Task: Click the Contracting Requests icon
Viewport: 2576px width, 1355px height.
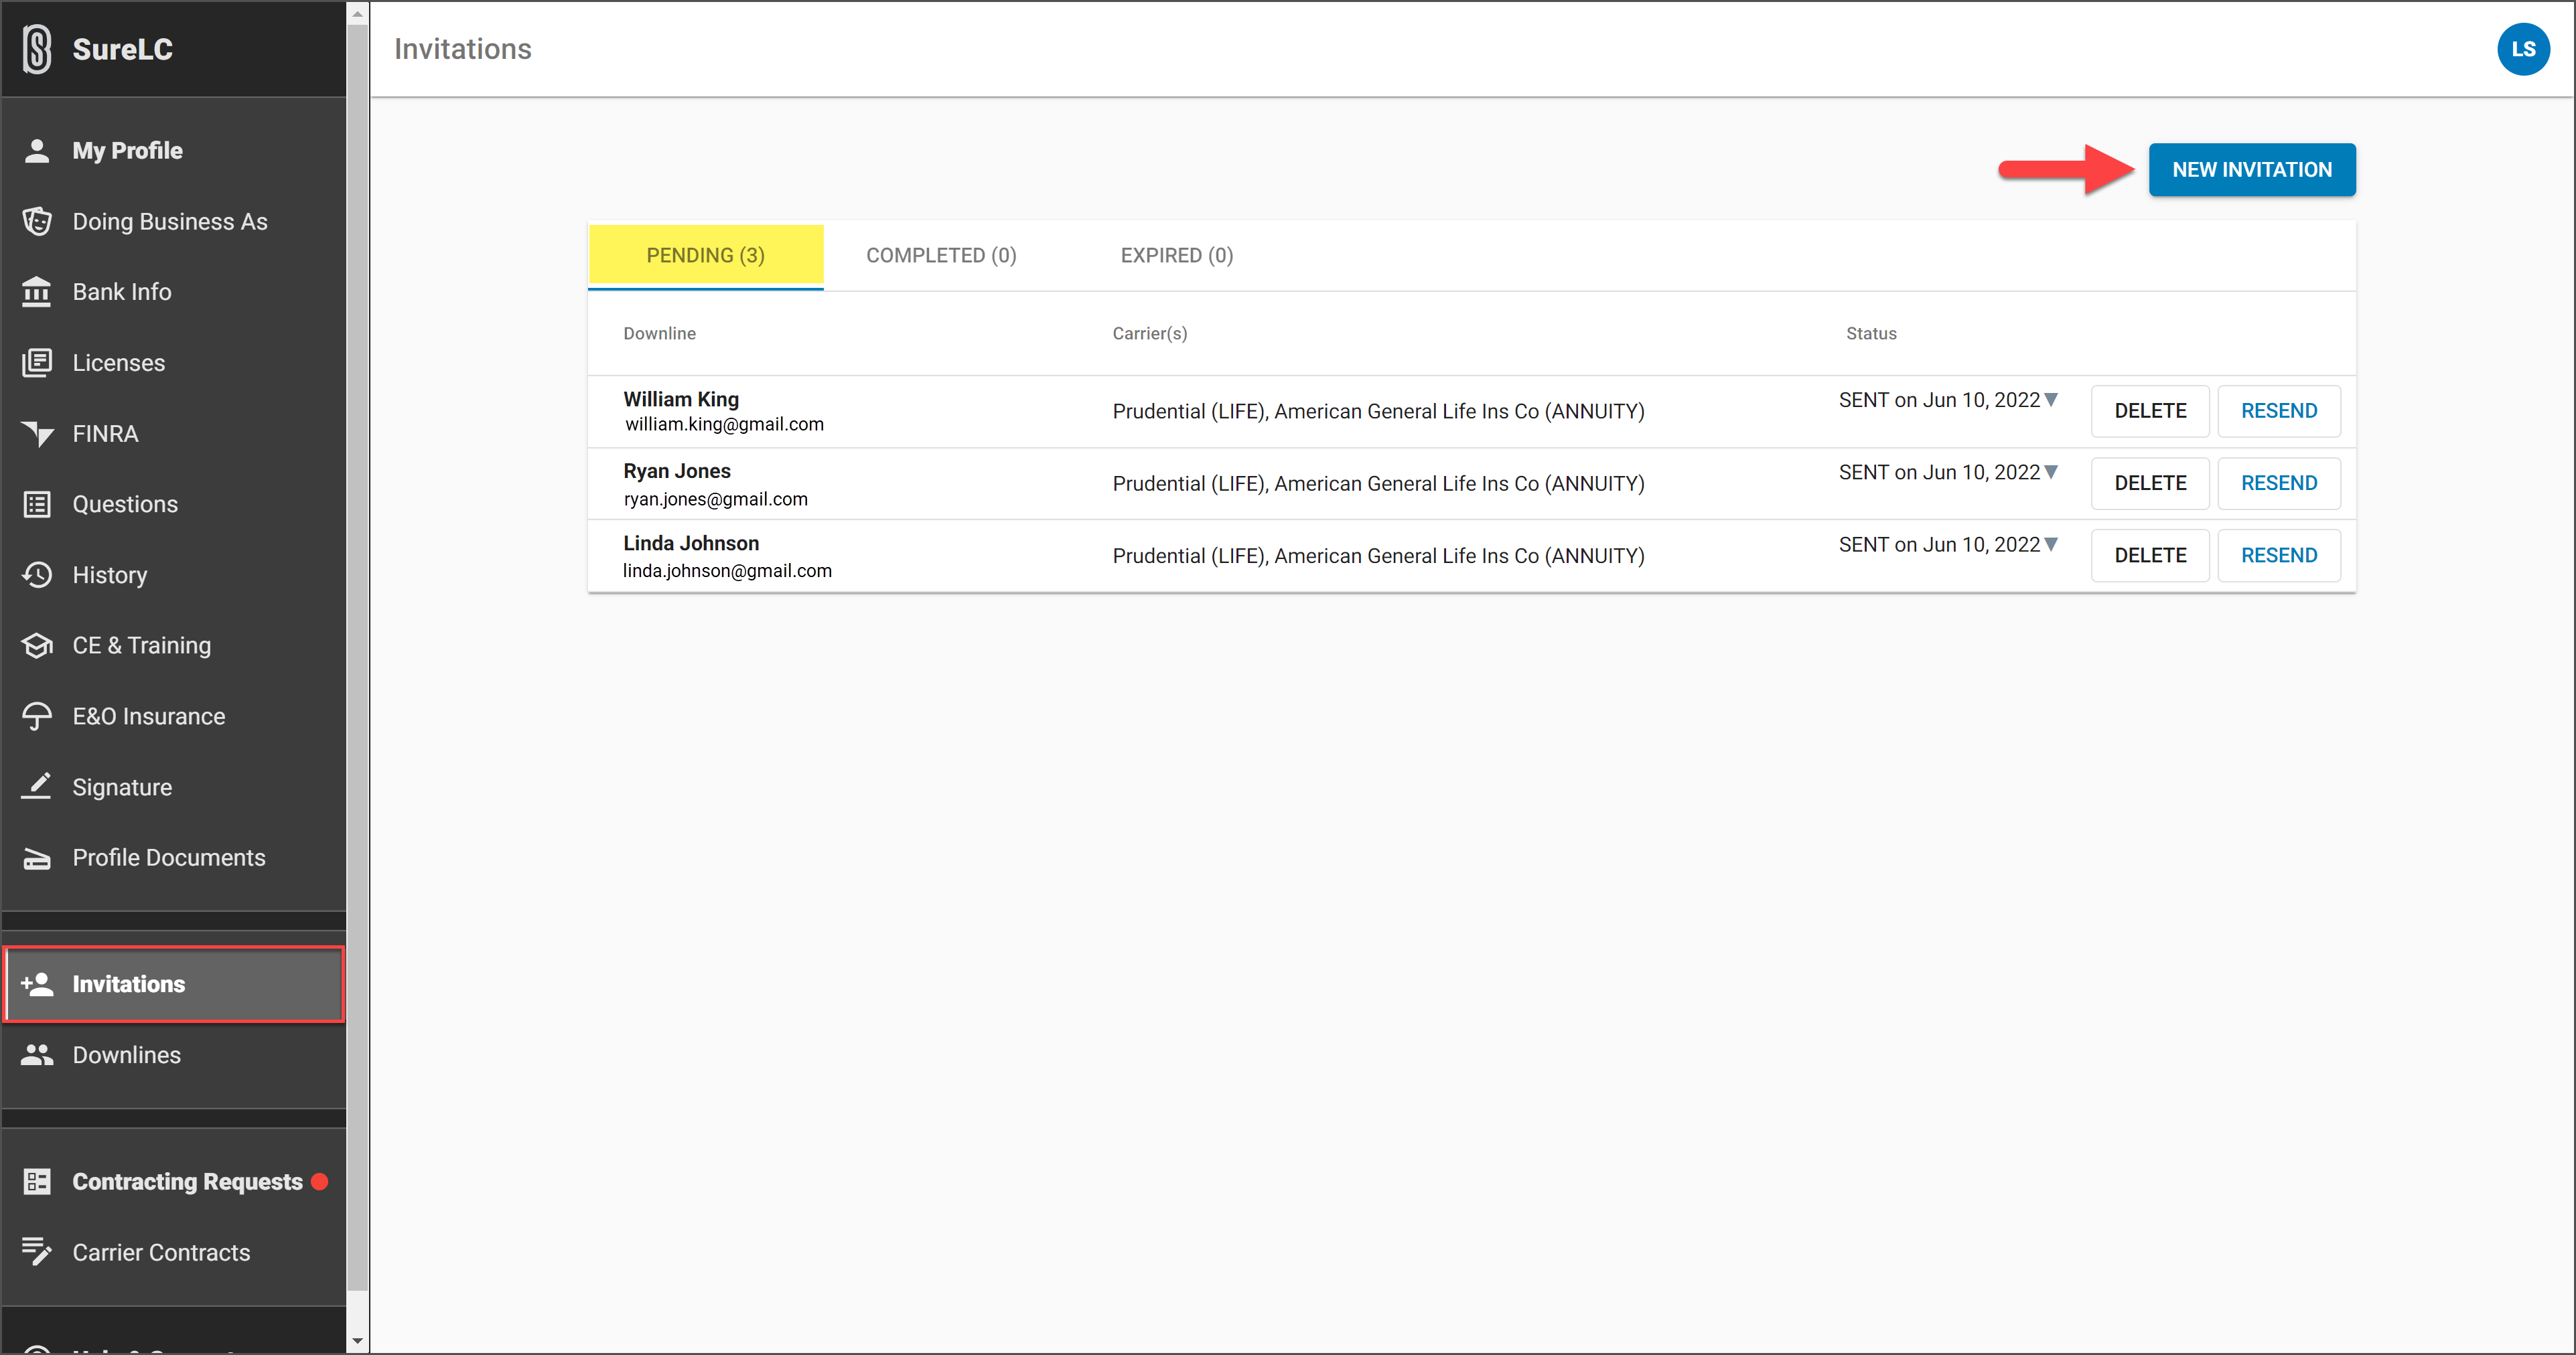Action: coord(37,1182)
